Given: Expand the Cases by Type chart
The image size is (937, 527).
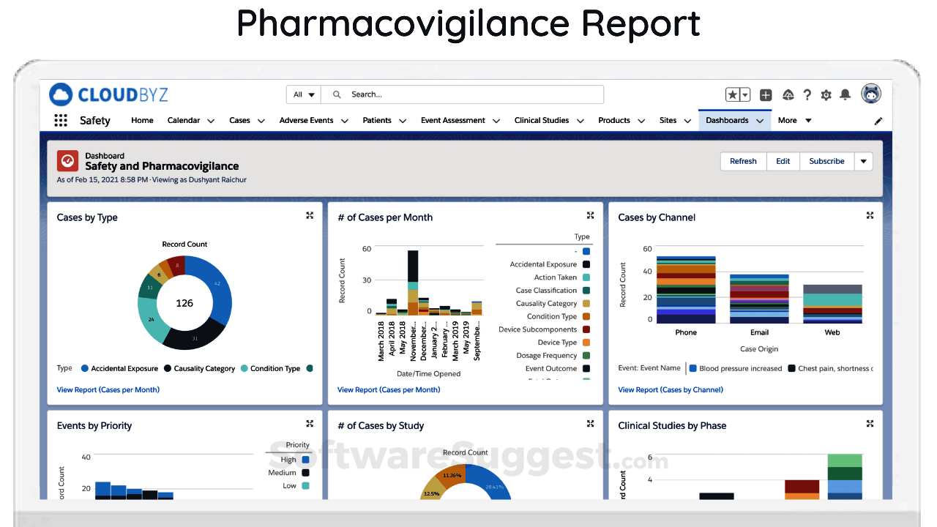Looking at the screenshot, I should click(310, 216).
